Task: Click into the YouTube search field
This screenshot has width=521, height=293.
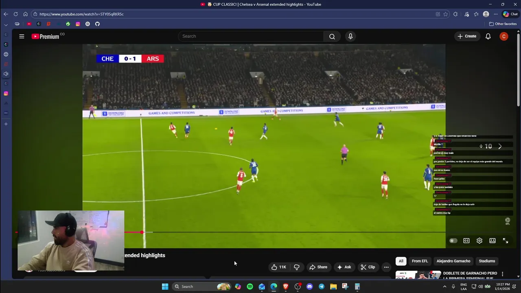Action: [x=251, y=36]
